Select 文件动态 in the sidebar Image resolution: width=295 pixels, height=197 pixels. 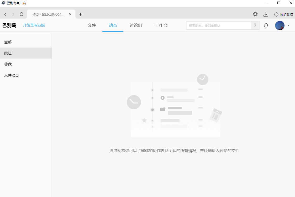pos(12,75)
